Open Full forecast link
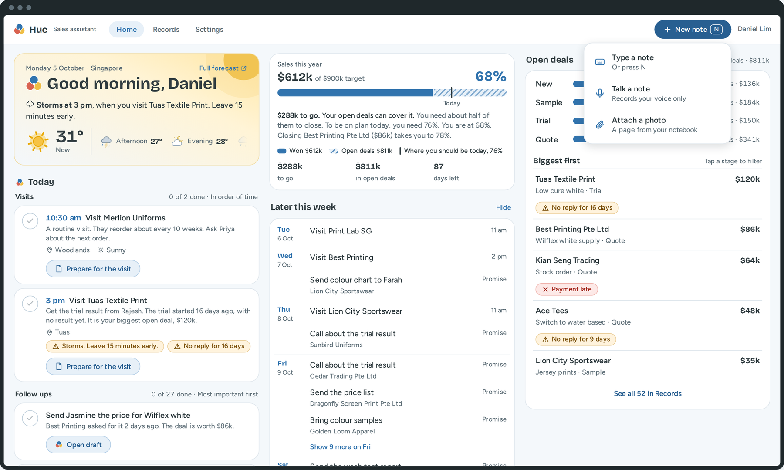 (x=223, y=68)
